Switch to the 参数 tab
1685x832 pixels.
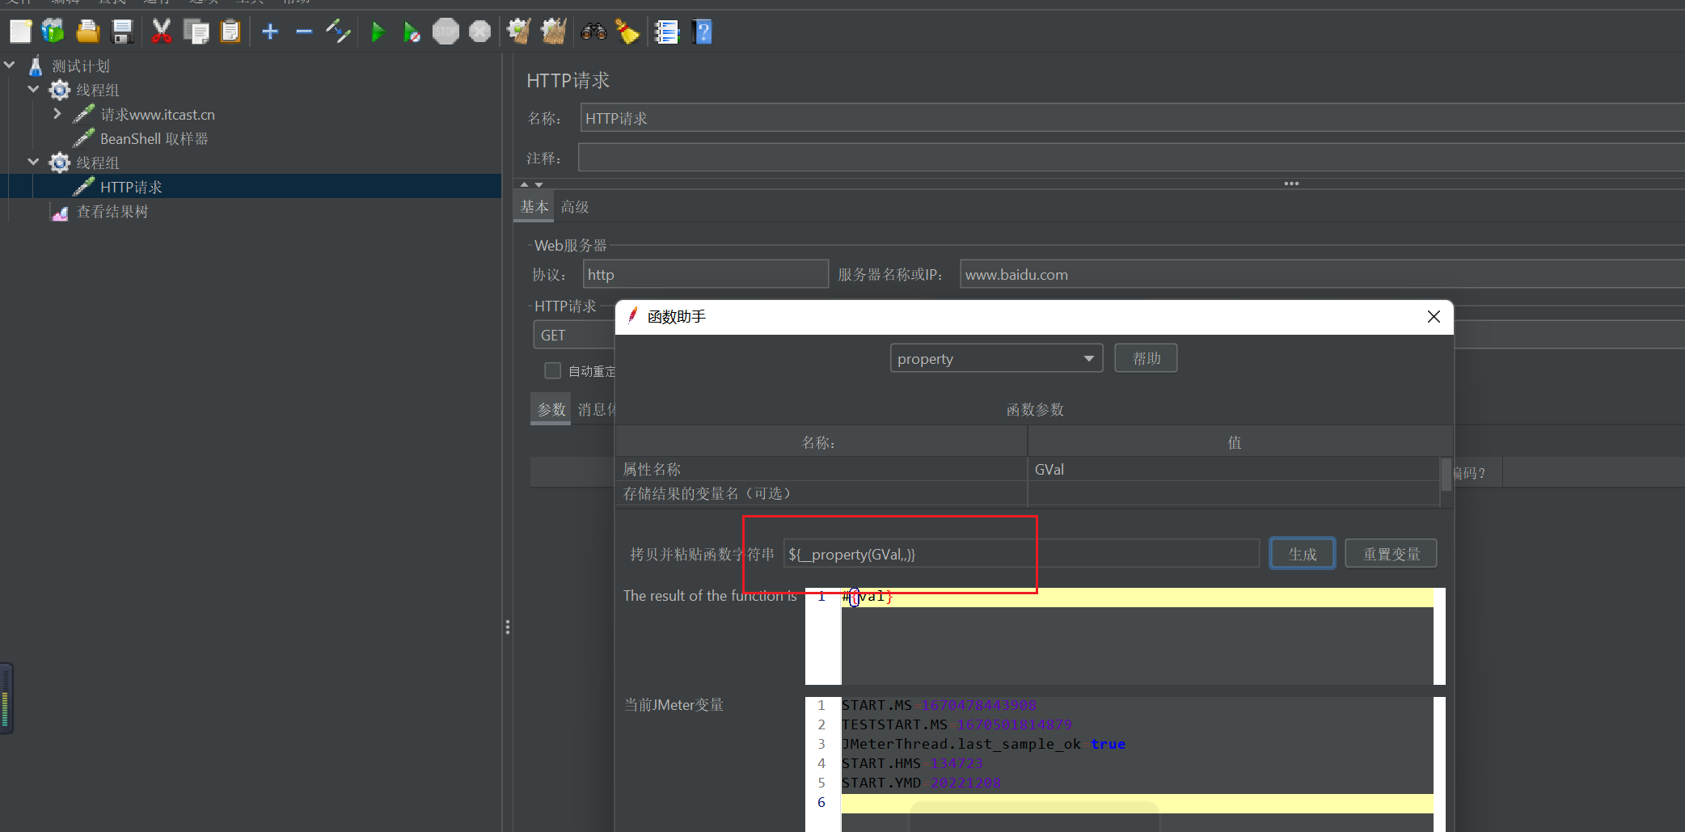(x=551, y=409)
